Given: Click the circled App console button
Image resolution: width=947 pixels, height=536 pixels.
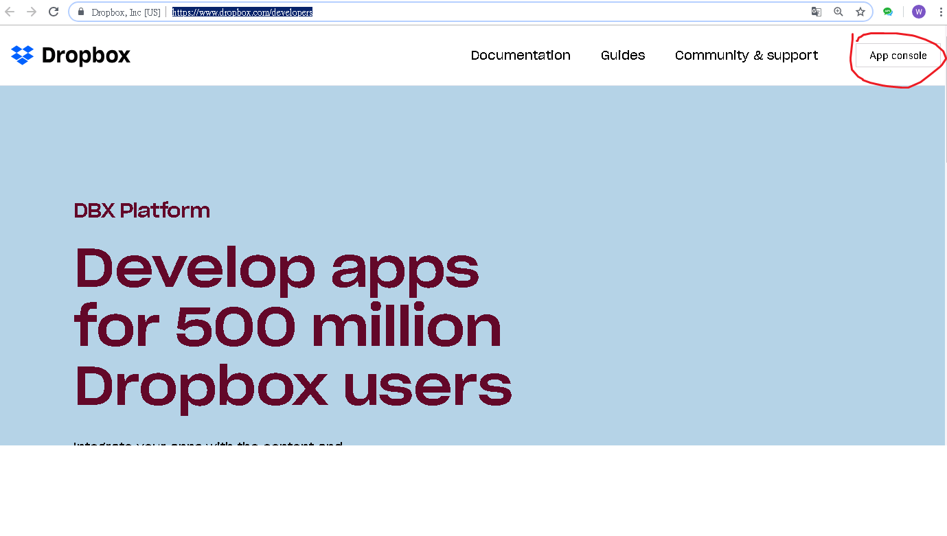Looking at the screenshot, I should pos(899,55).
